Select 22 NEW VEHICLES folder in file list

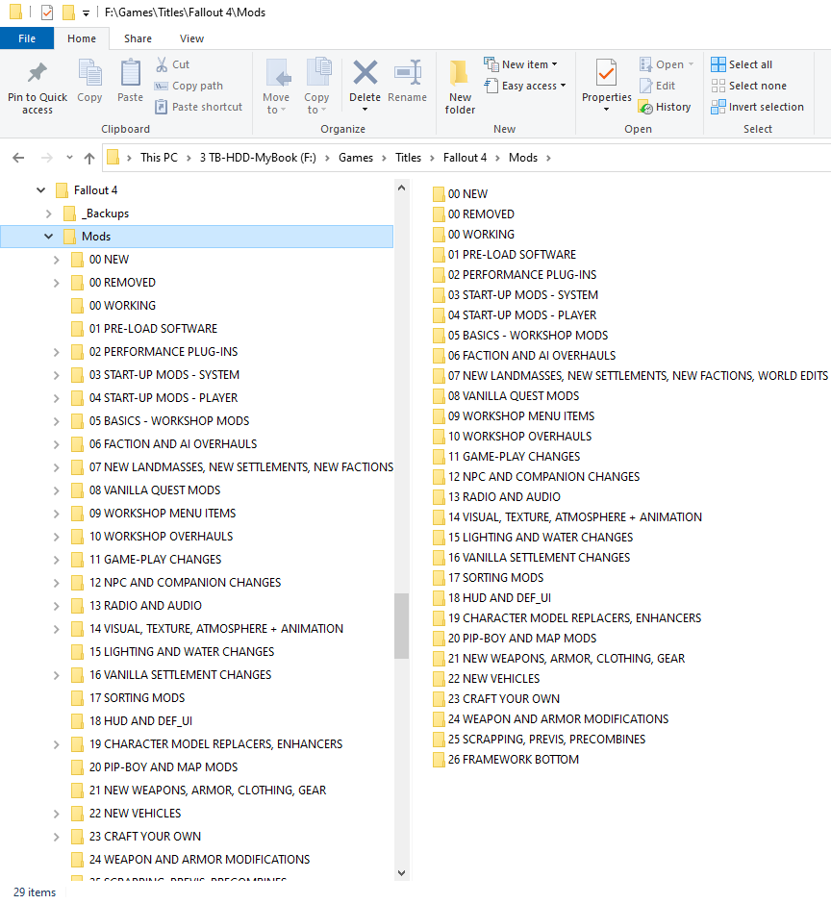click(486, 679)
